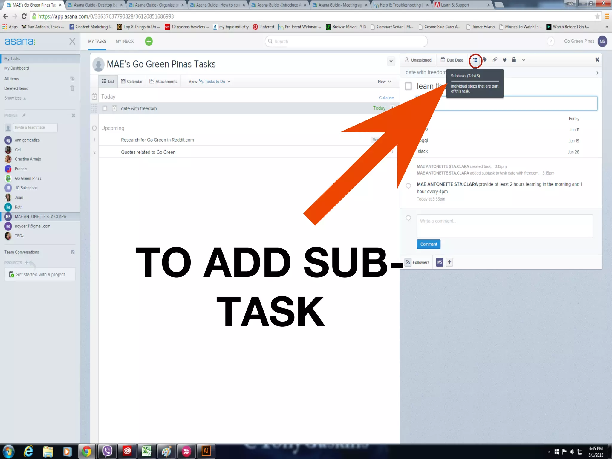Click browser refresh button

[x=24, y=16]
